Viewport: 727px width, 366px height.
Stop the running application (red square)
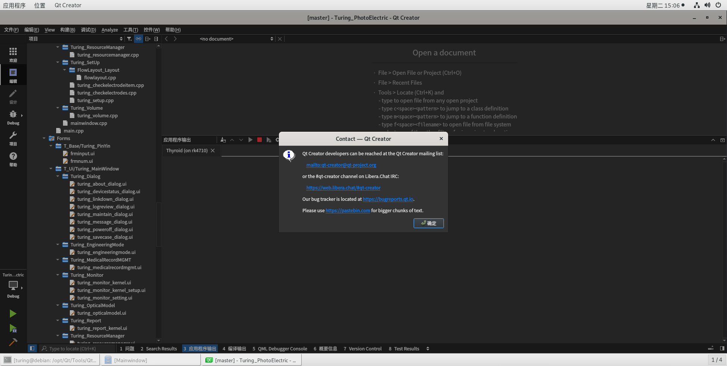260,140
